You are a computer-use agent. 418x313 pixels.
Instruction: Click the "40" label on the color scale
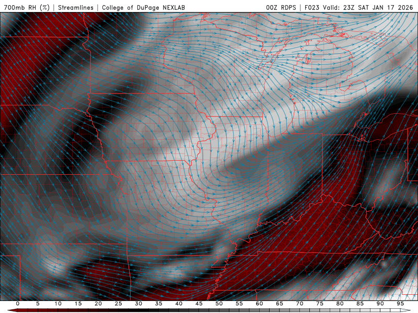(x=179, y=304)
